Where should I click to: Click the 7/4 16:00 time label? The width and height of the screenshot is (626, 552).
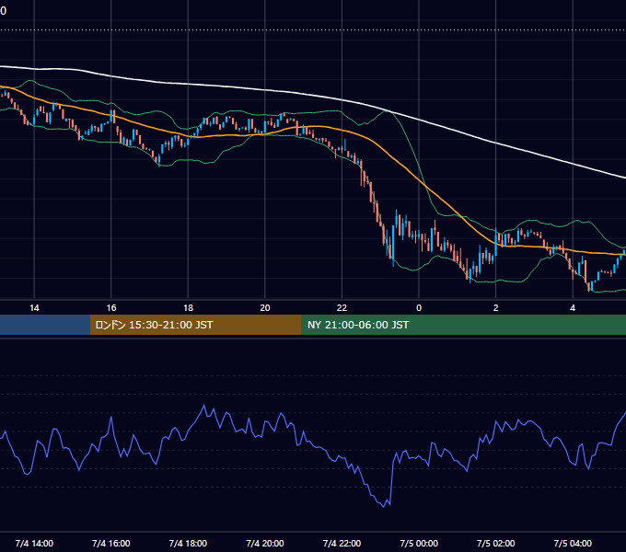pos(111,543)
